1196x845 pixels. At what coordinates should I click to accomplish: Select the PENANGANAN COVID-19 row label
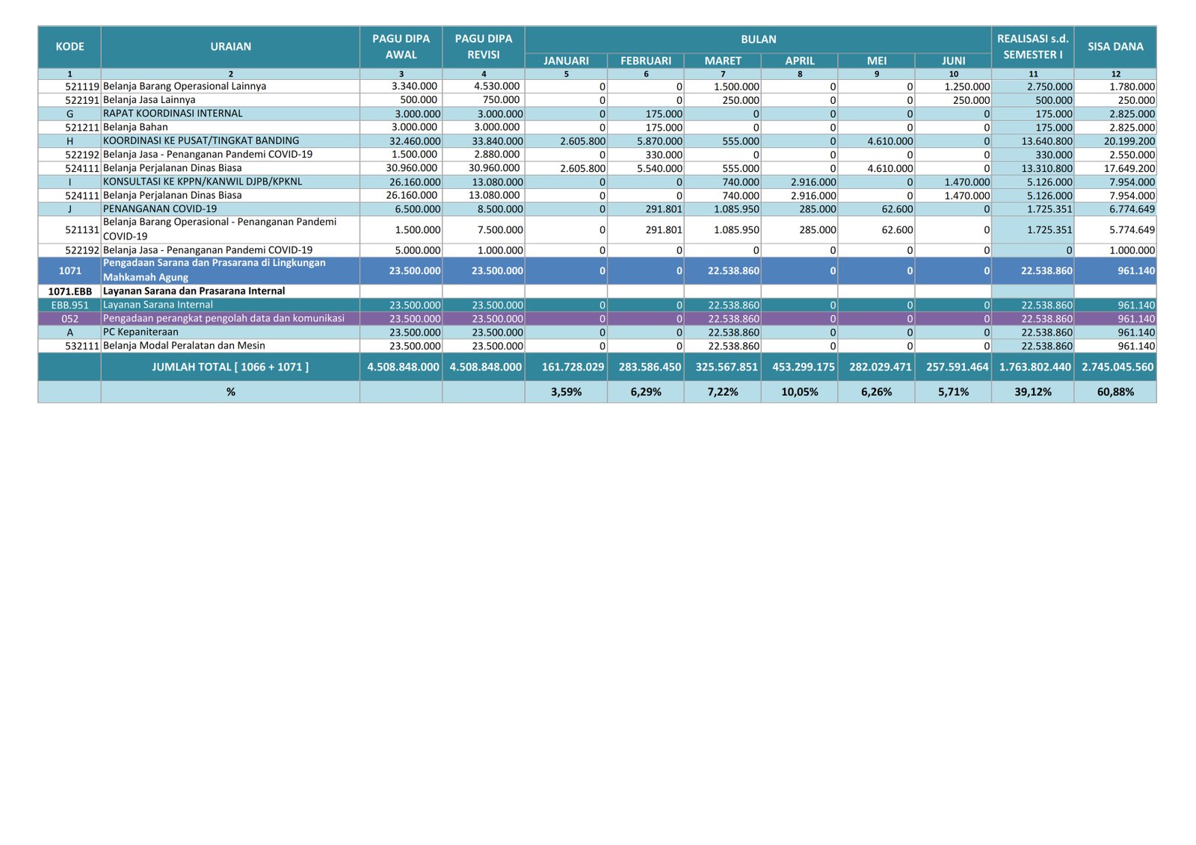[160, 209]
